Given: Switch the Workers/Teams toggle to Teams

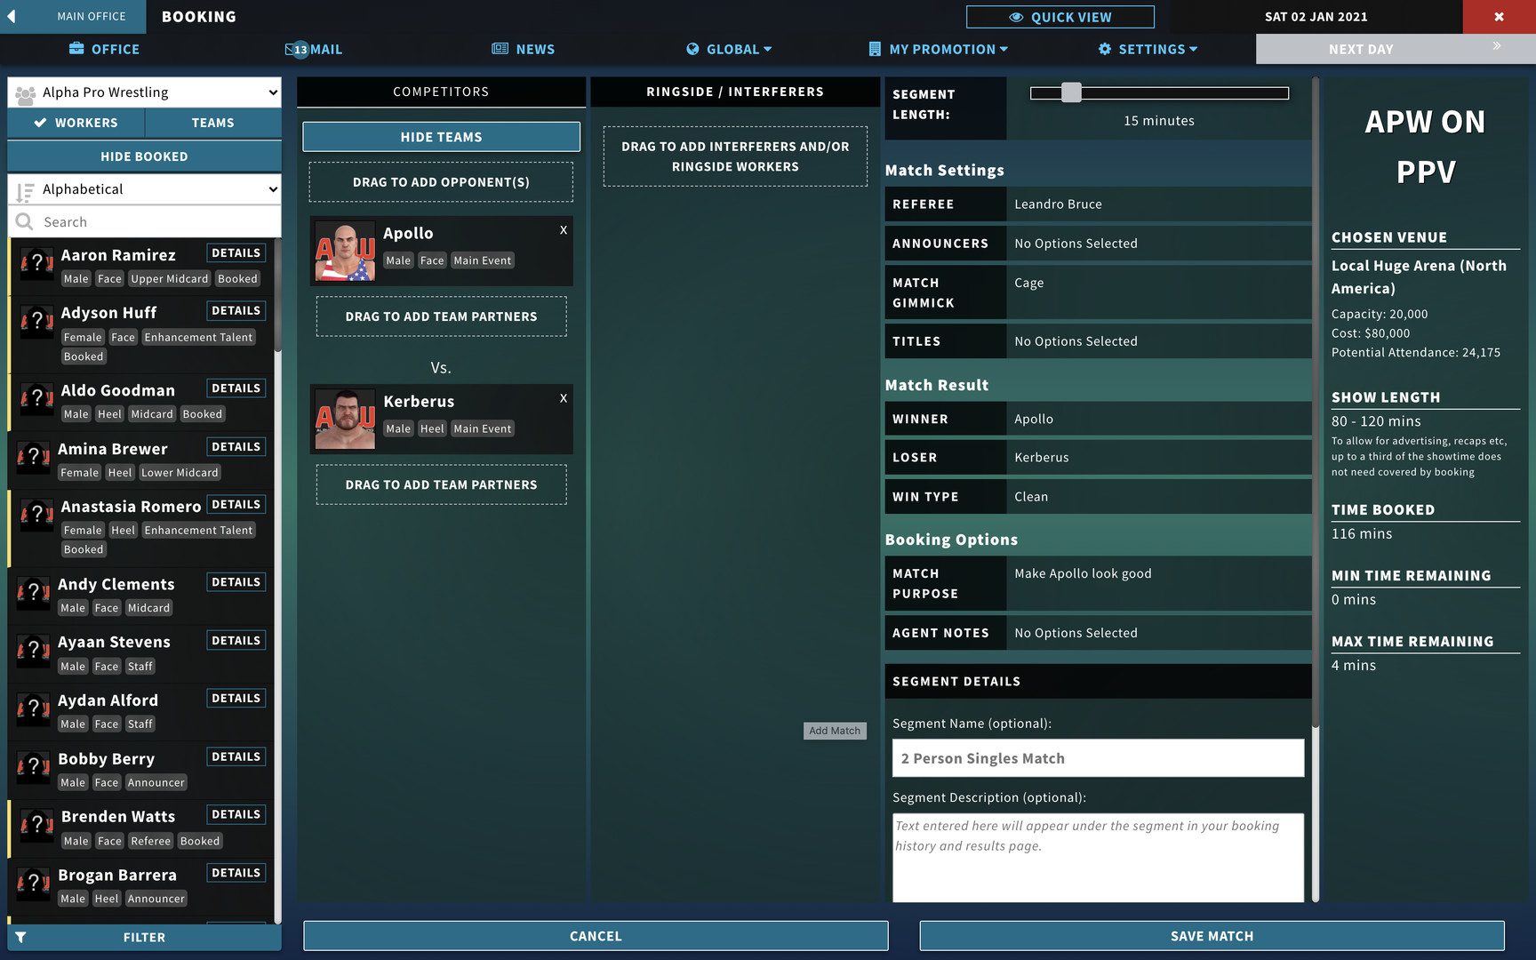Looking at the screenshot, I should click(x=212, y=123).
